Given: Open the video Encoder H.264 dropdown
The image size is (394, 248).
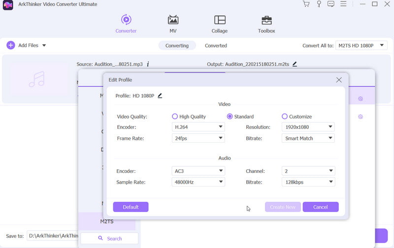Looking at the screenshot, I should click(198, 127).
